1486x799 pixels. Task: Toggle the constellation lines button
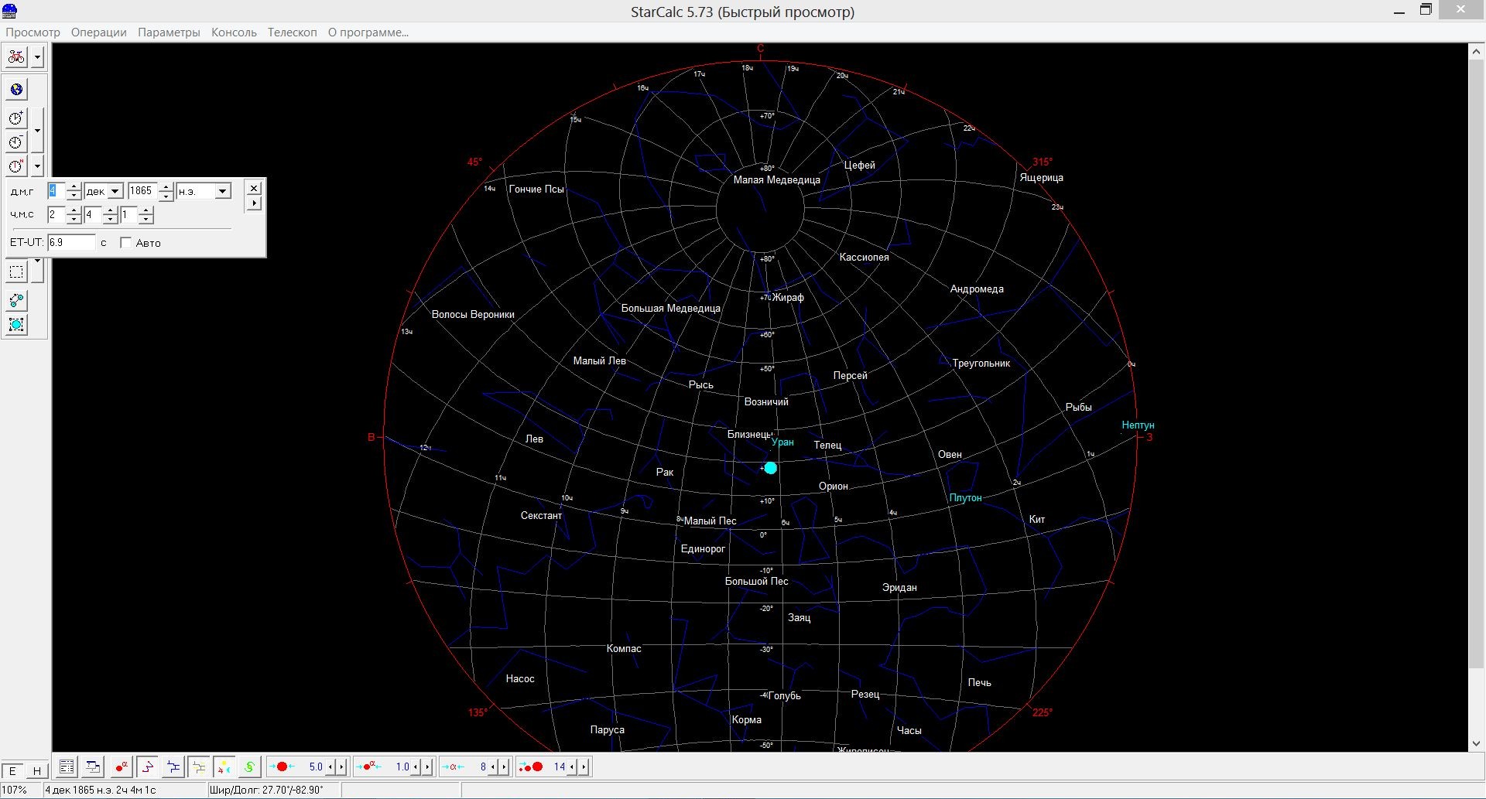pyautogui.click(x=148, y=767)
